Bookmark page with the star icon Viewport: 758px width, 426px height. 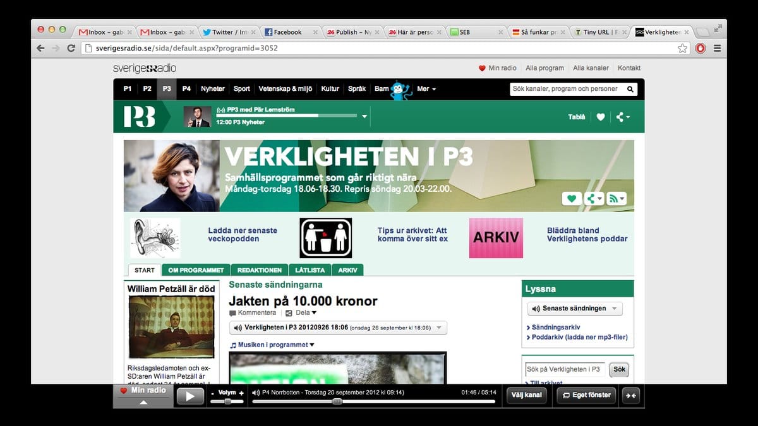pyautogui.click(x=682, y=48)
